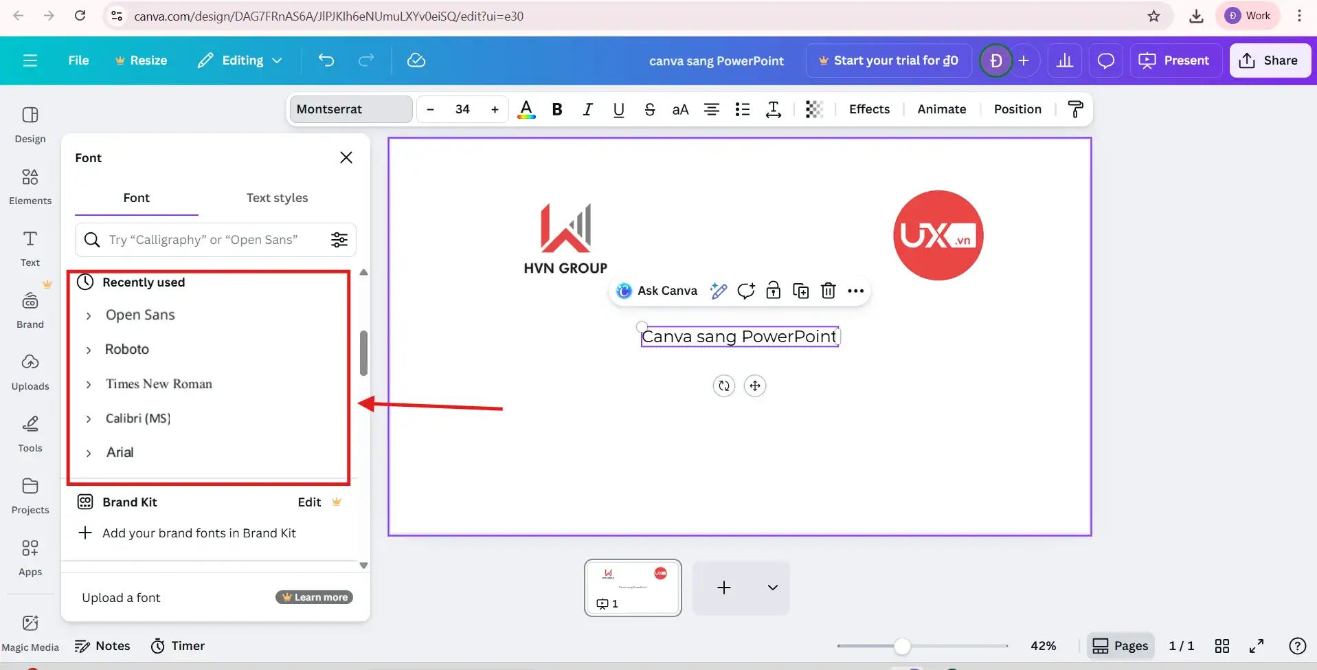Viewport: 1317px width, 670px height.
Task: Expand the Times New Roman font family
Action: point(88,384)
